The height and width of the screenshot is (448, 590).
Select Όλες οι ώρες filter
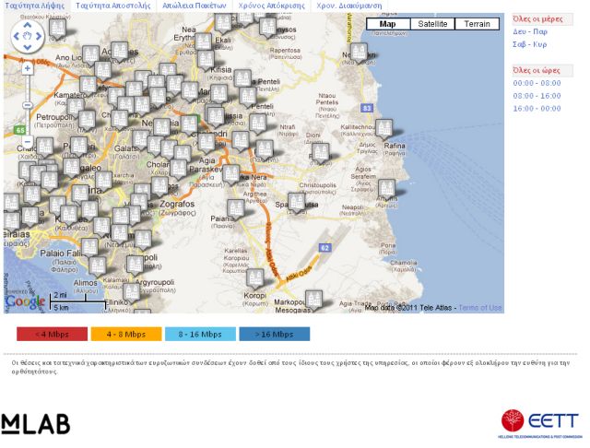click(536, 70)
